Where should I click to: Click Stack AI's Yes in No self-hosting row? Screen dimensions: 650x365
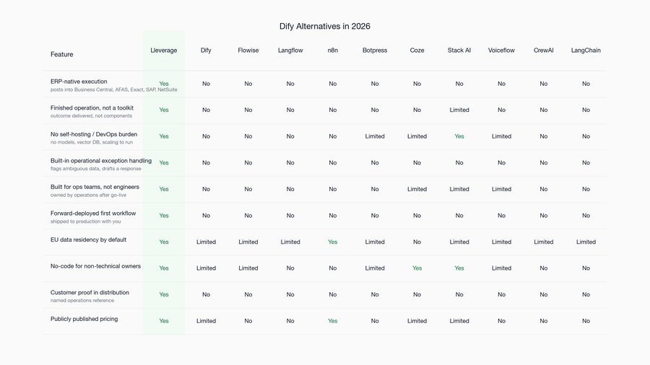(x=459, y=136)
